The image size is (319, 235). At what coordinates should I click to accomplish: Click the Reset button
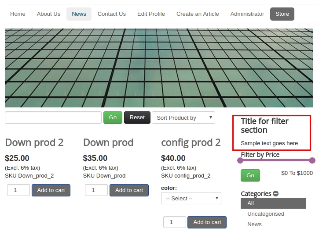point(137,117)
